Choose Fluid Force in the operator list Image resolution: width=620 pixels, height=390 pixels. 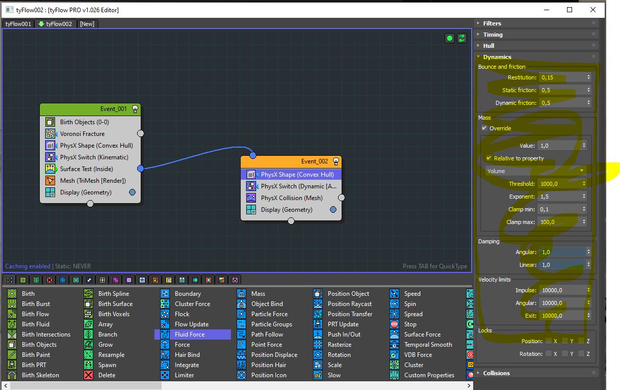[193, 335]
